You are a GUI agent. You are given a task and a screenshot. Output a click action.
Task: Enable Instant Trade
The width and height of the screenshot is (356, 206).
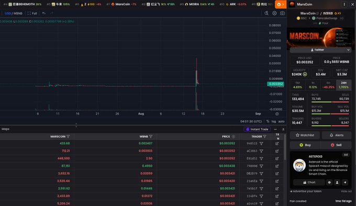[257, 129]
